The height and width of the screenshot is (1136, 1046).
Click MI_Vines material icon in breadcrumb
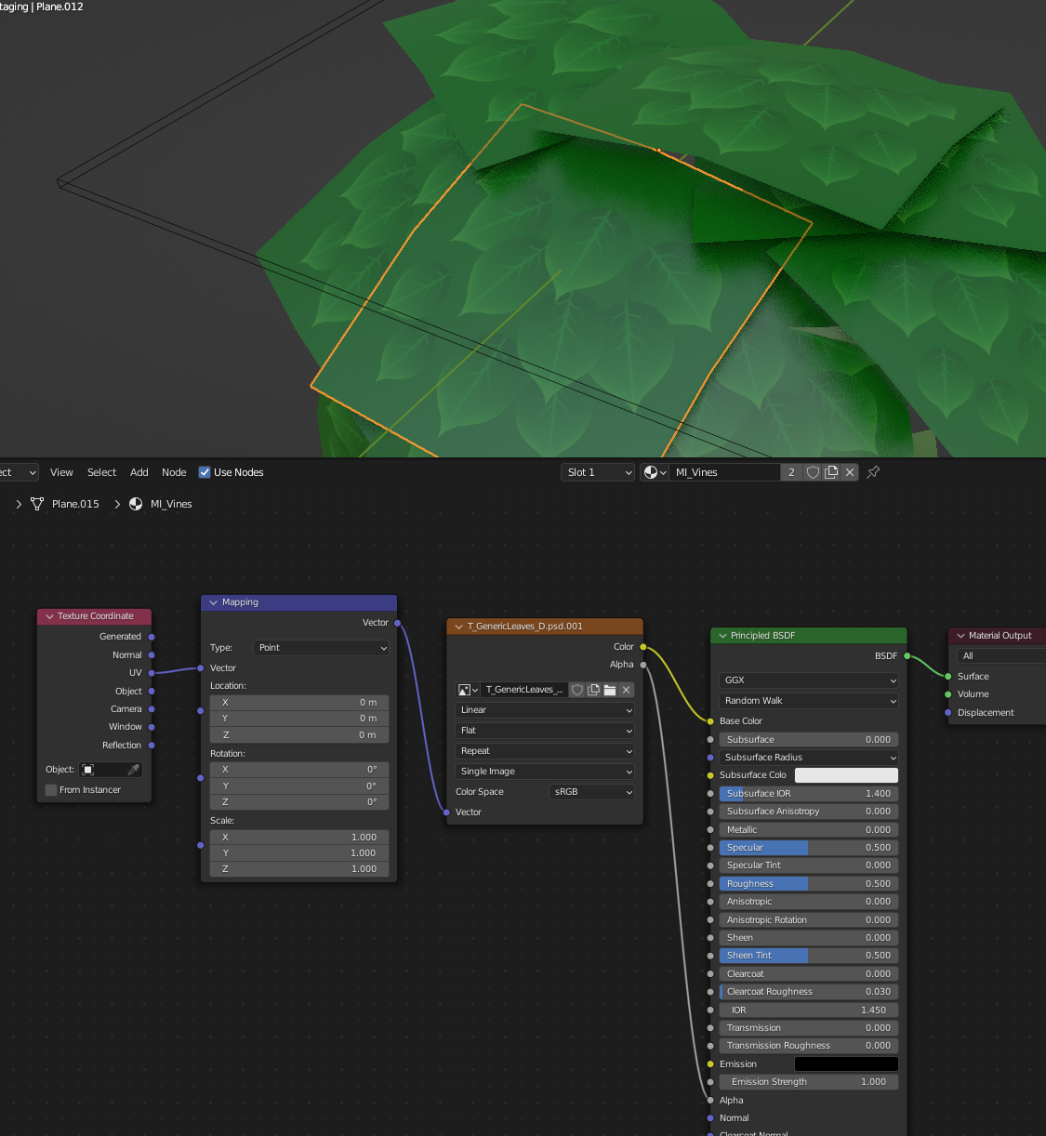click(x=136, y=504)
